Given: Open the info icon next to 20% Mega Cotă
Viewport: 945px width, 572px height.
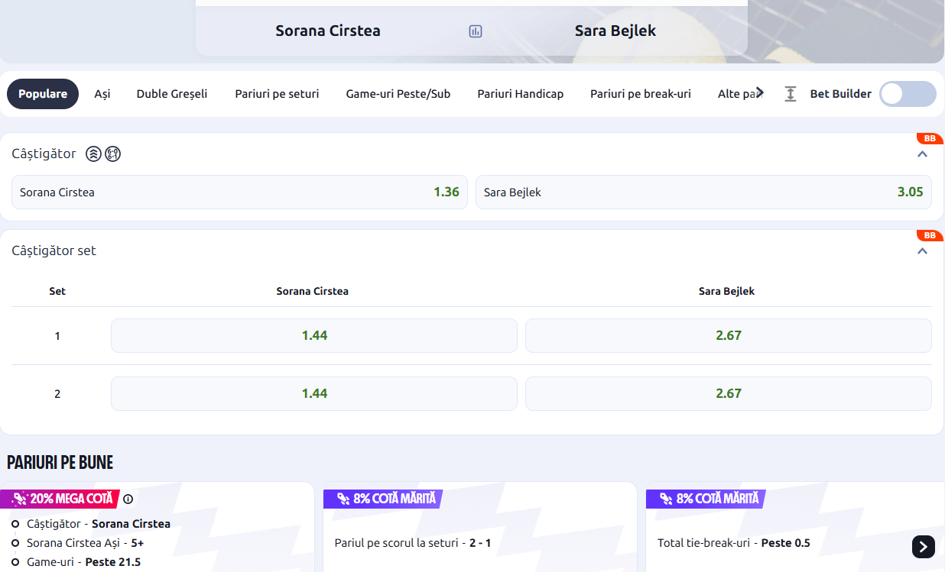Looking at the screenshot, I should coord(128,499).
